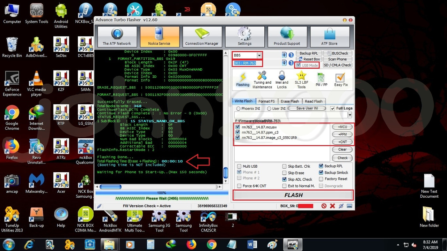The image size is (447, 251).
Task: Toggle Backup Simlock checkbox
Action: (x=321, y=173)
